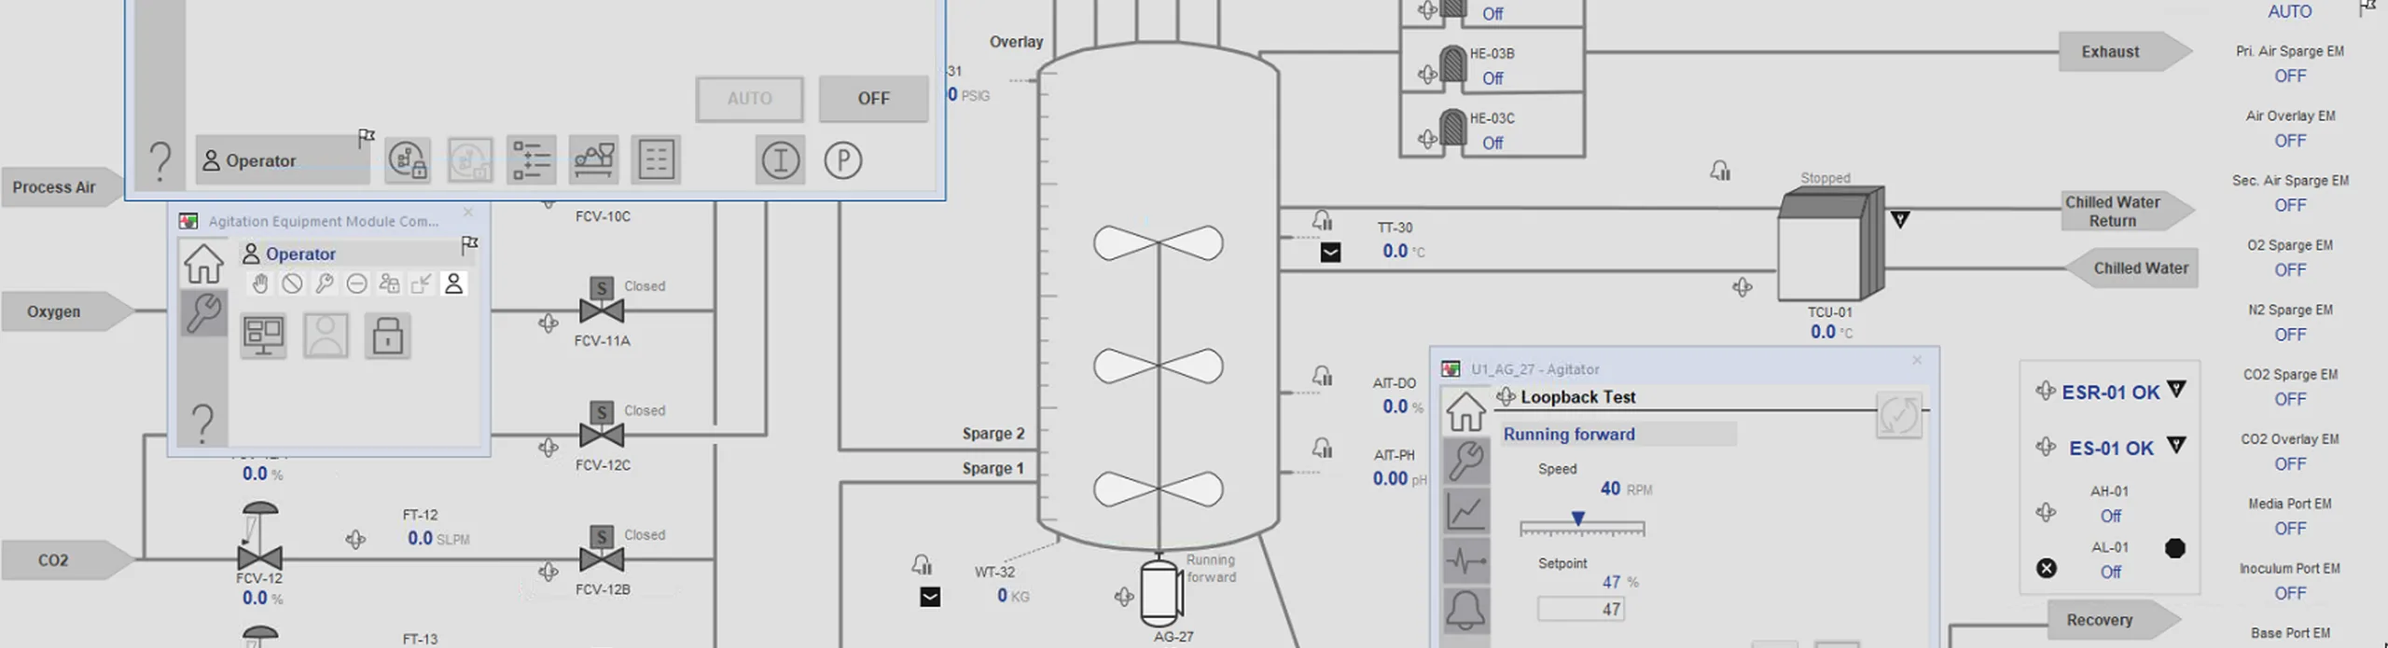Select the hand icon in Agitation faceplate
The width and height of the screenshot is (2388, 648).
click(x=260, y=283)
